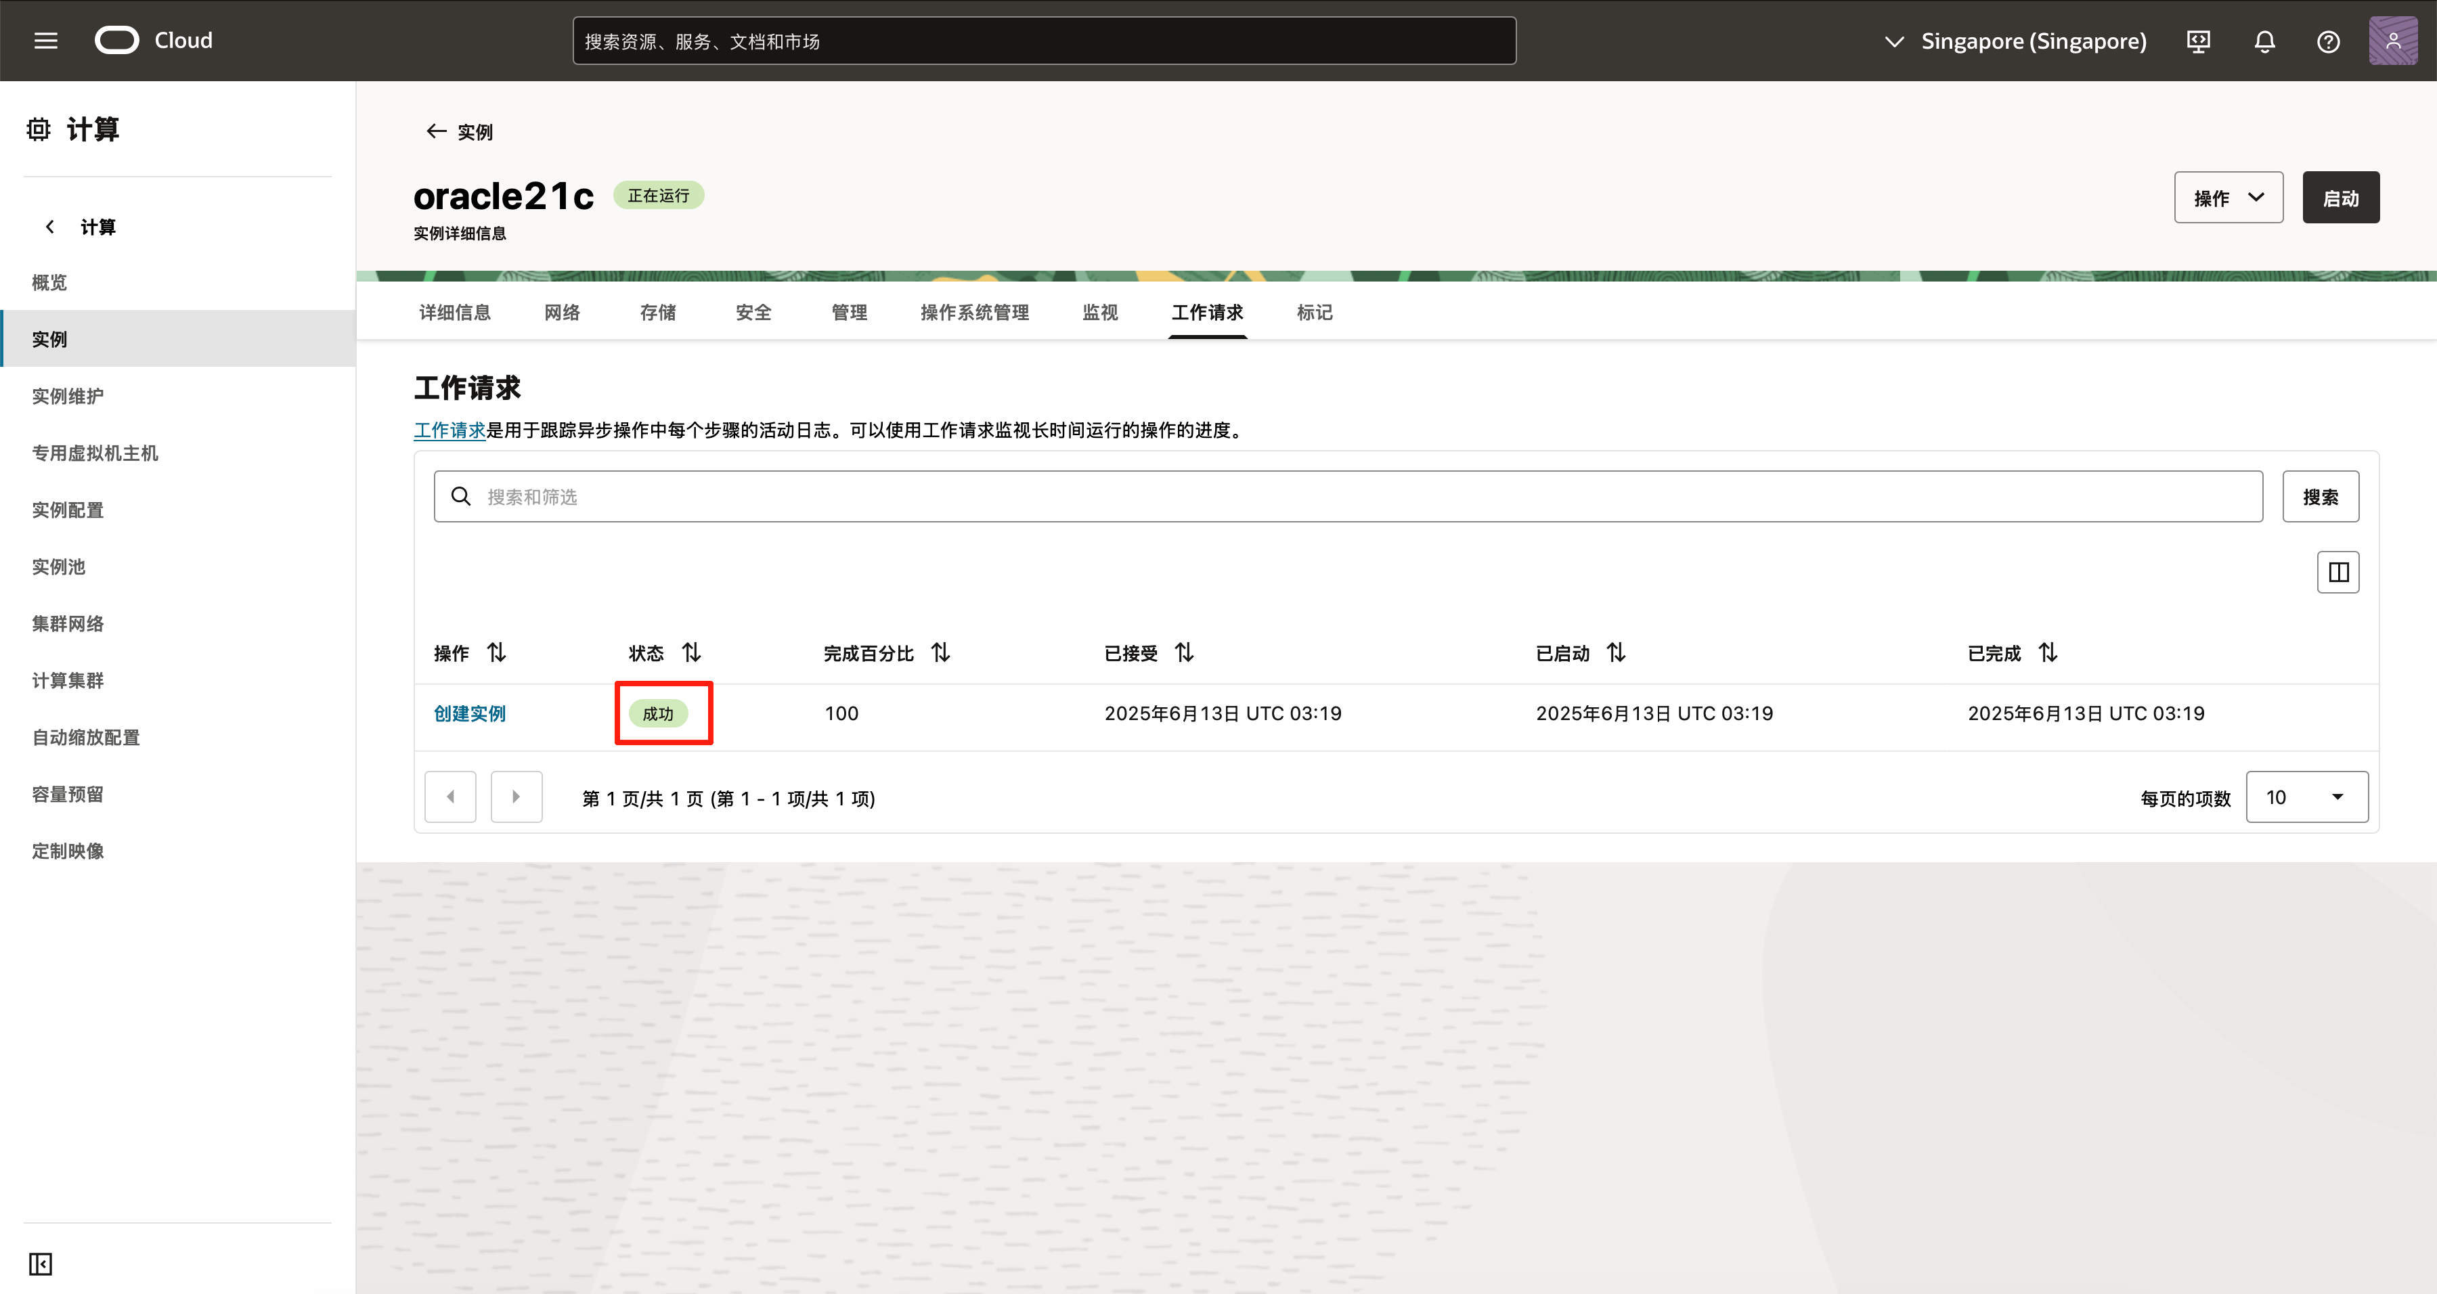Switch to the 监视 tab
This screenshot has width=2437, height=1294.
1099,312
